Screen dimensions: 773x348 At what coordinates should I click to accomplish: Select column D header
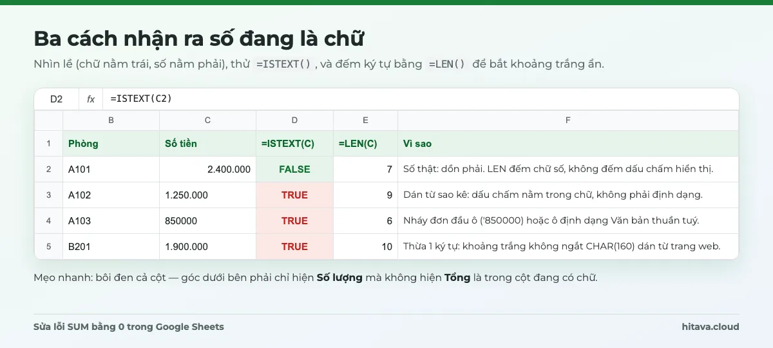(295, 121)
